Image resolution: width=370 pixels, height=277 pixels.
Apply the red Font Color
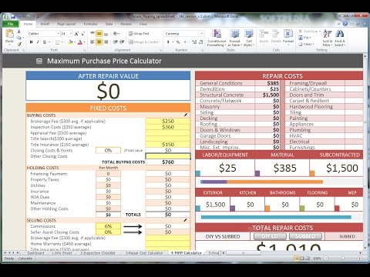tap(80, 42)
